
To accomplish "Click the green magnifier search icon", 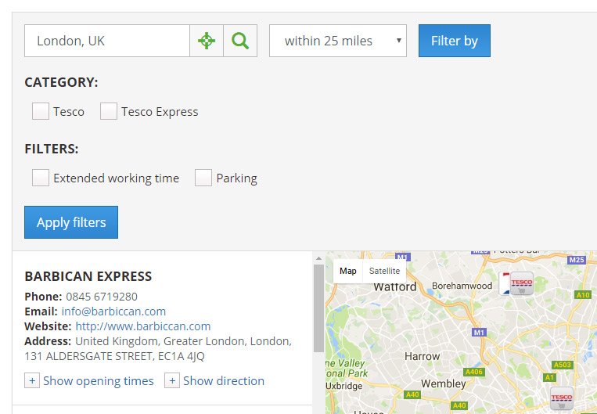I will (x=240, y=41).
